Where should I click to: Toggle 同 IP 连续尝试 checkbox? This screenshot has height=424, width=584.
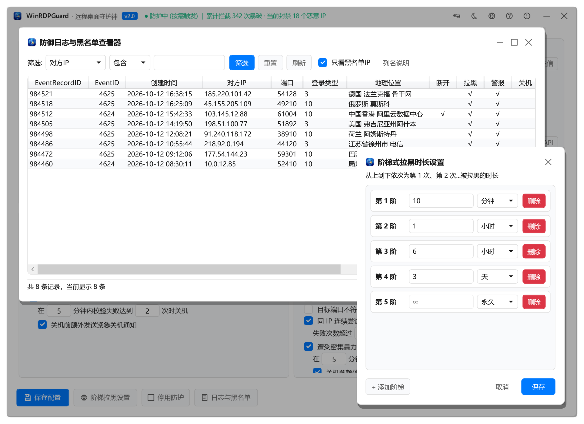coord(308,321)
